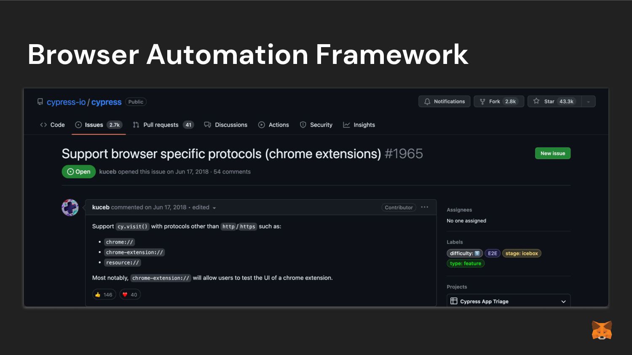Click the No one assigned text

466,221
